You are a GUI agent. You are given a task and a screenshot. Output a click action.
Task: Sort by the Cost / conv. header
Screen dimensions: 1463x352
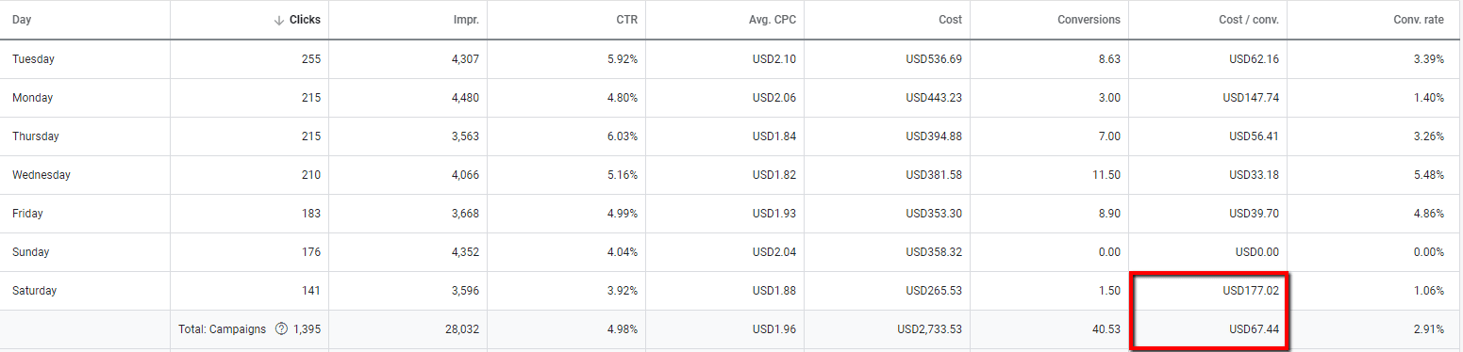pos(1248,20)
